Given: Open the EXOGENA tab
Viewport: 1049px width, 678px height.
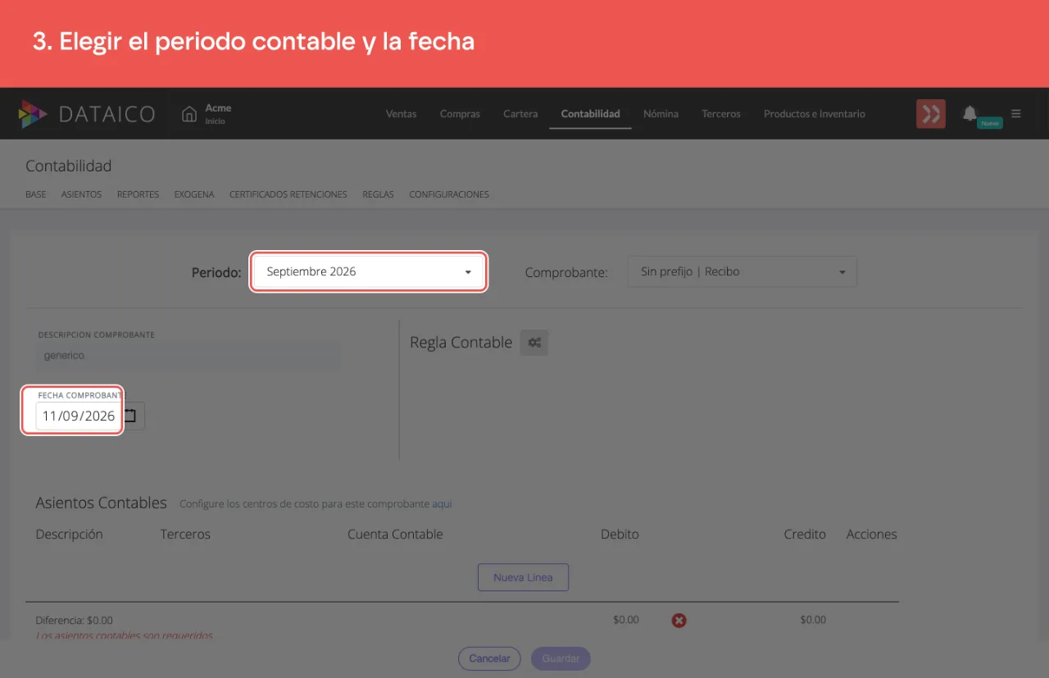Looking at the screenshot, I should coord(194,195).
